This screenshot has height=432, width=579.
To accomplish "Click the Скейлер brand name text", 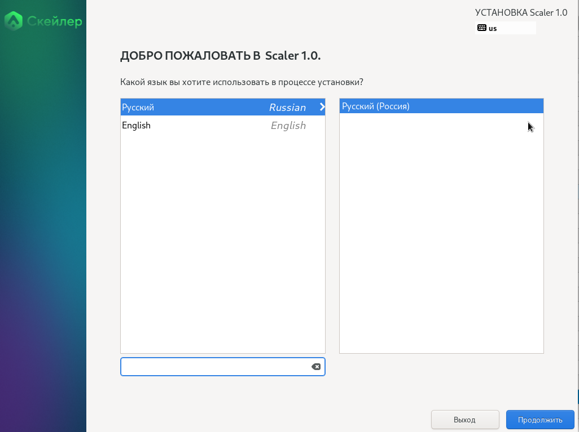I will click(x=54, y=22).
